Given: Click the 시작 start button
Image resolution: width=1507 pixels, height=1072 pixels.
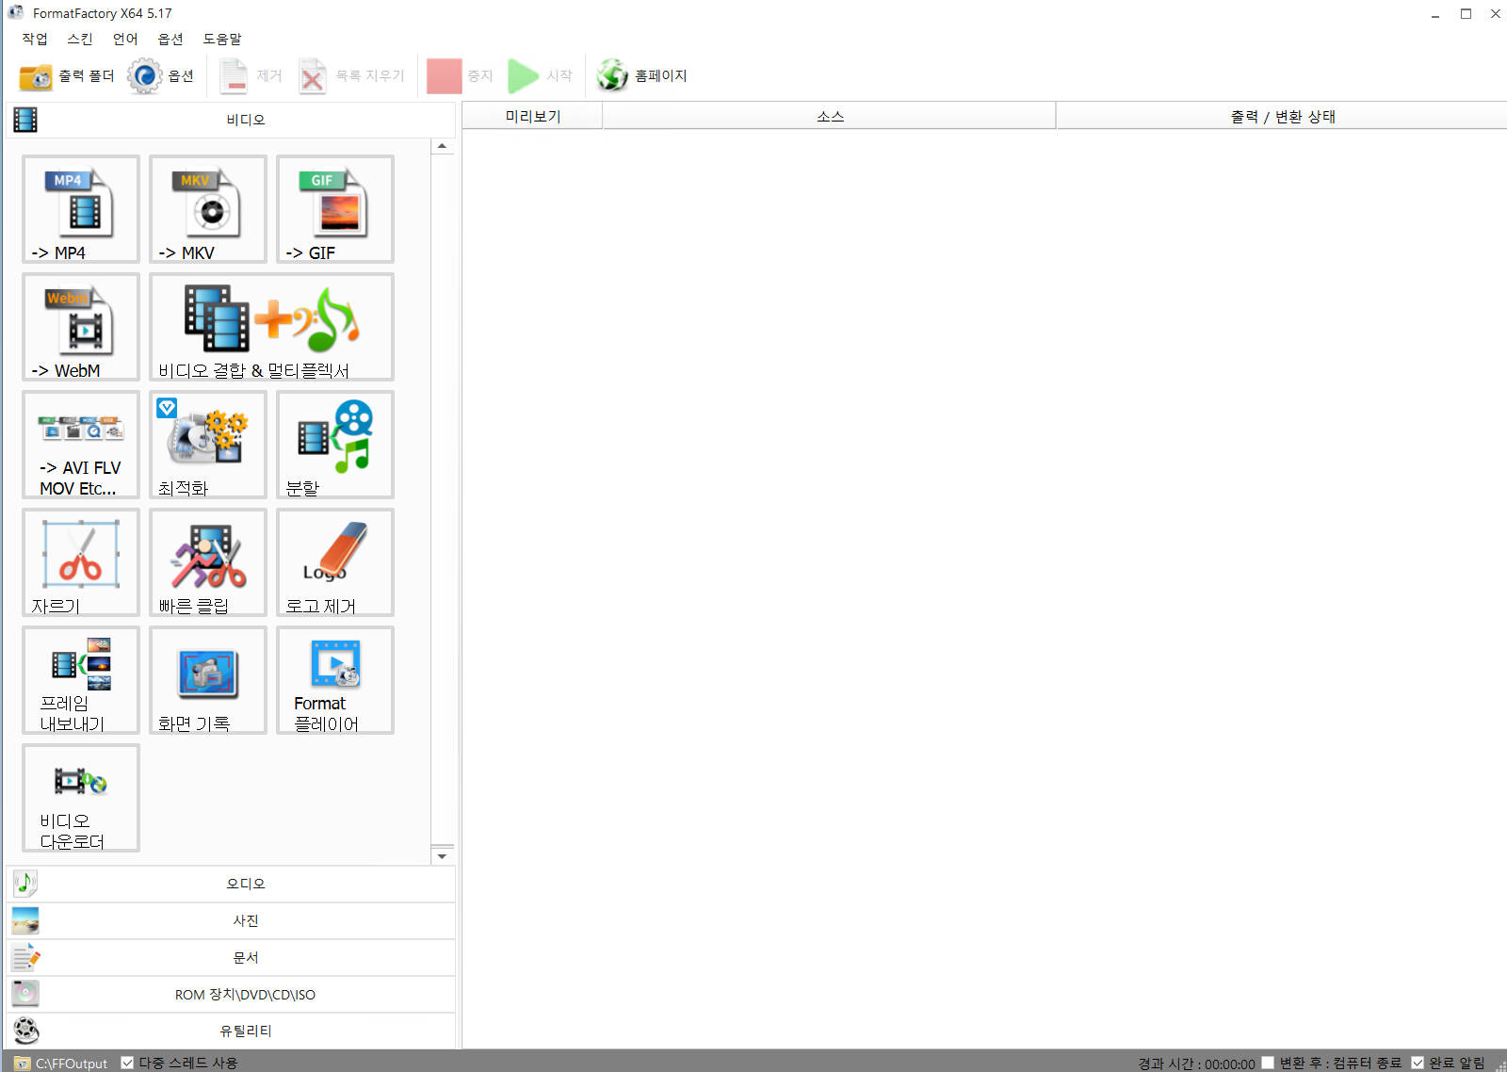Looking at the screenshot, I should [541, 76].
